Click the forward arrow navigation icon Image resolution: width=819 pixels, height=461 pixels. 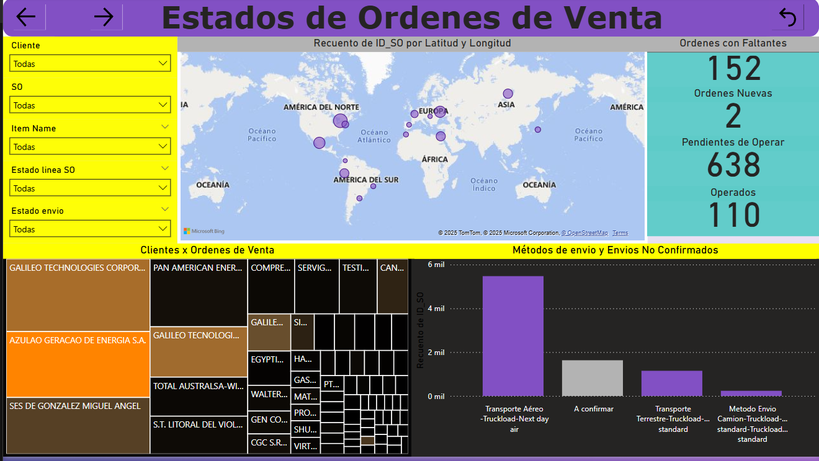pyautogui.click(x=104, y=17)
